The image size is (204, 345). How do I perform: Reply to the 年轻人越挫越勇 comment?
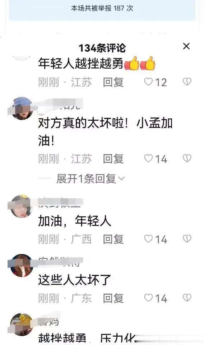(113, 82)
